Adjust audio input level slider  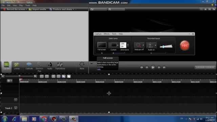(x=163, y=46)
